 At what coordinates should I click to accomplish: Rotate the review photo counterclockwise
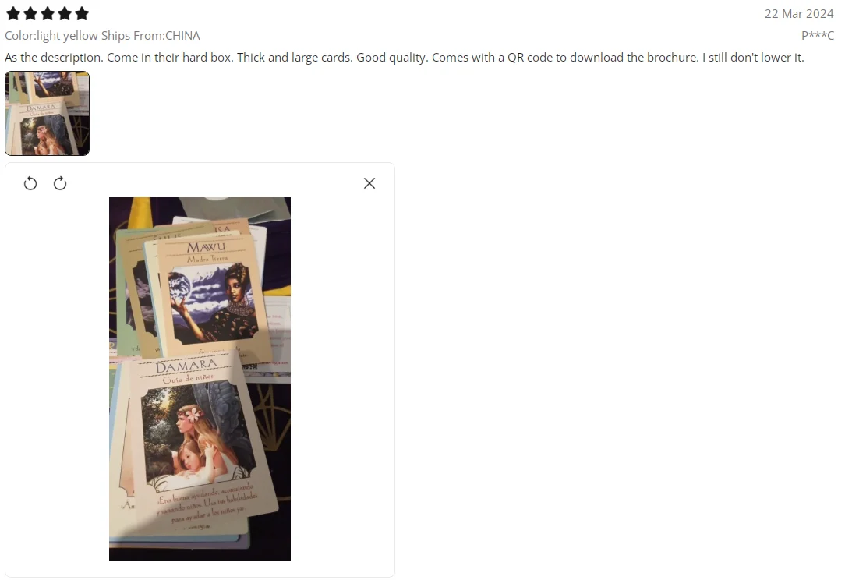pos(30,183)
